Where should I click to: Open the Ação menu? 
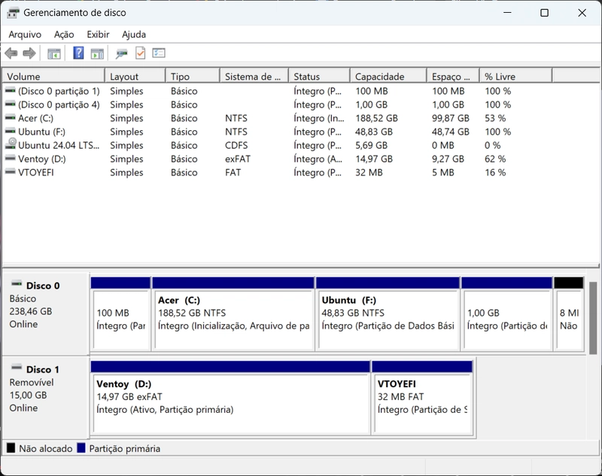pyautogui.click(x=64, y=35)
